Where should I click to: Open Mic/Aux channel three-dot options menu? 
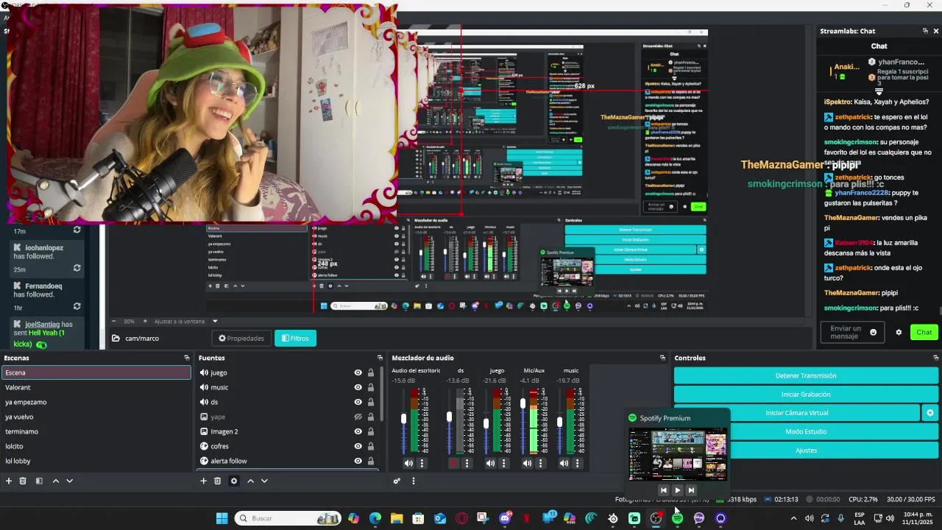pyautogui.click(x=540, y=463)
